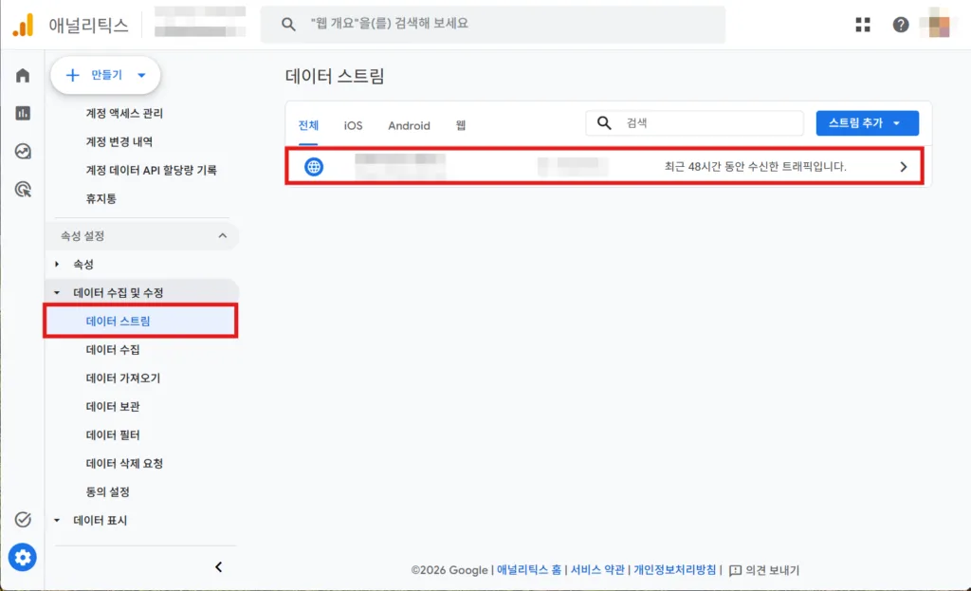Screen dimensions: 971x591
Task: Click the 애널리틱스 홈 footer link
Action: pyautogui.click(x=529, y=570)
